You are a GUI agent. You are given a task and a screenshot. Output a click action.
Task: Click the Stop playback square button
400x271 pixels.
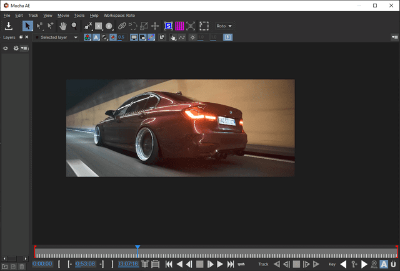point(199,264)
